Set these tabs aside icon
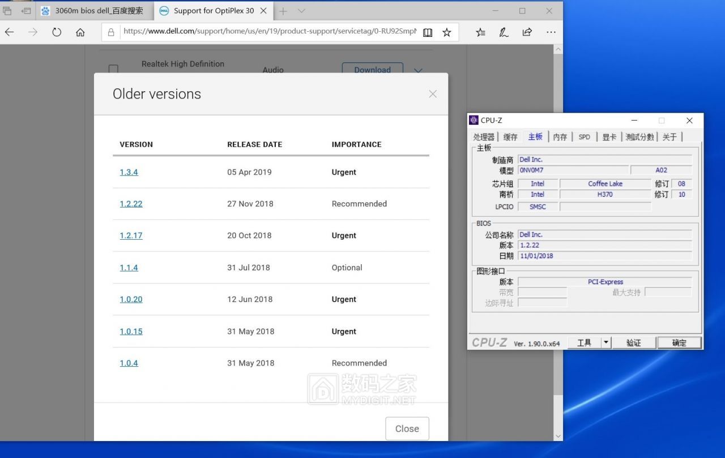The width and height of the screenshot is (725, 458). [x=26, y=11]
